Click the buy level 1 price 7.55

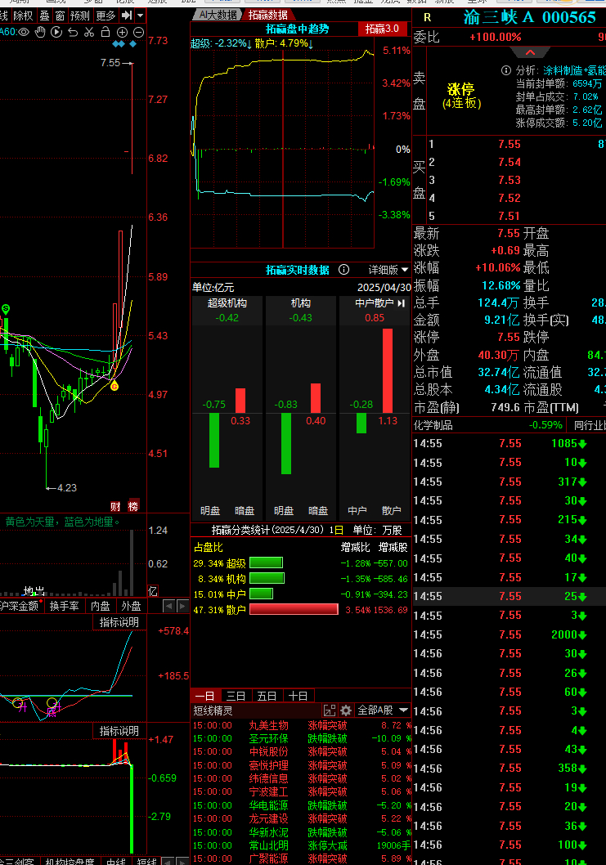[x=509, y=144]
